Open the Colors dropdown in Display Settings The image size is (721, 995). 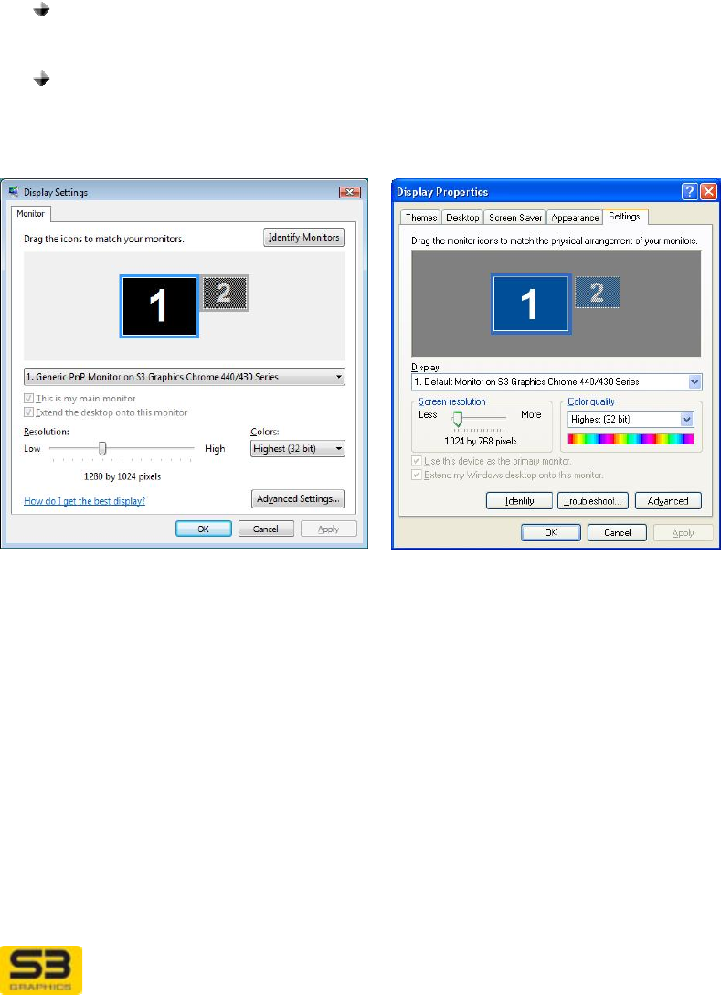click(x=297, y=449)
